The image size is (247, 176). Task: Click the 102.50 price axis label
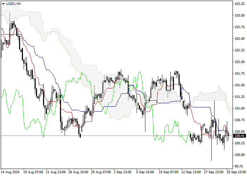(x=240, y=39)
